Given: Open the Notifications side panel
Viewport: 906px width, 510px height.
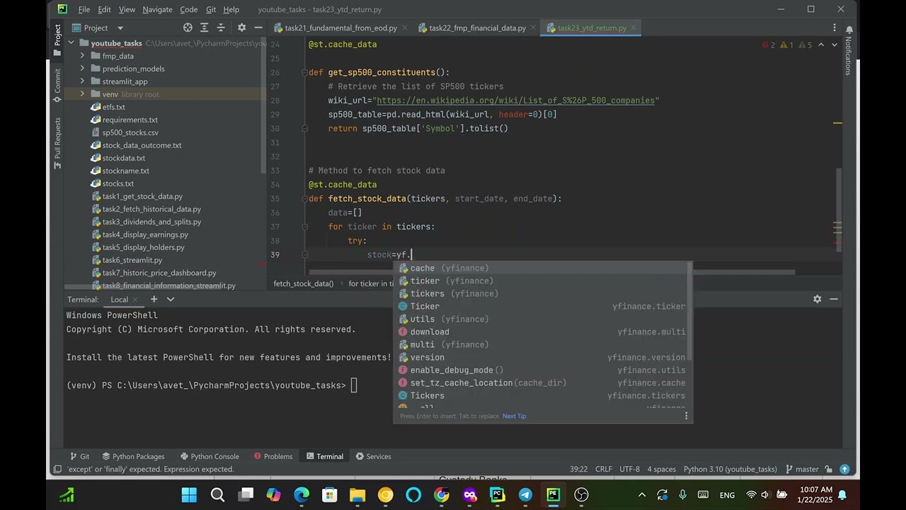Looking at the screenshot, I should point(848,50).
